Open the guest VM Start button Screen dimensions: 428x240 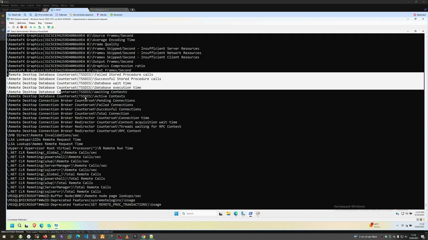tap(176, 214)
